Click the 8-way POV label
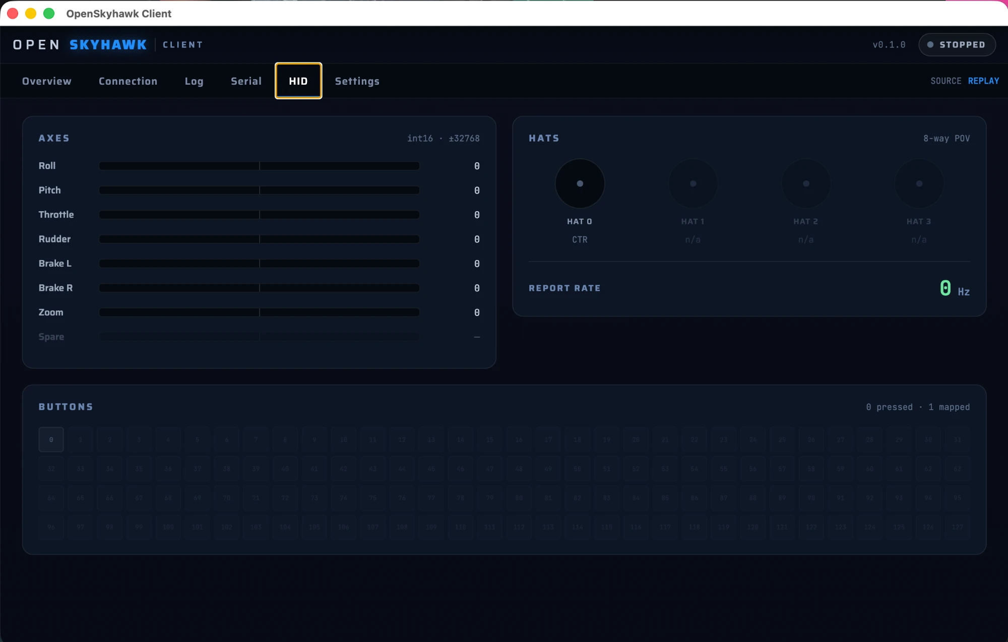Image resolution: width=1008 pixels, height=642 pixels. click(946, 139)
